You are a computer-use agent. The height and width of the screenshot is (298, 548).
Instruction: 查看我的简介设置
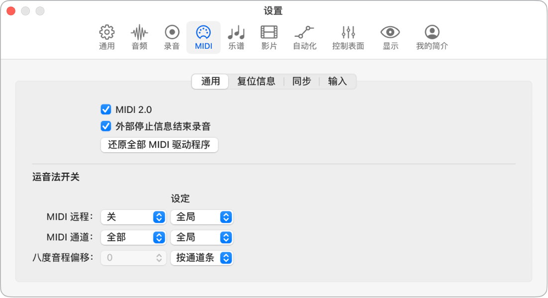point(431,37)
